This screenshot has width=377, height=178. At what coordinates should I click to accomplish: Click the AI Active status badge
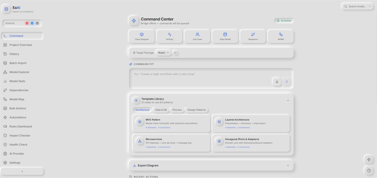(284, 21)
